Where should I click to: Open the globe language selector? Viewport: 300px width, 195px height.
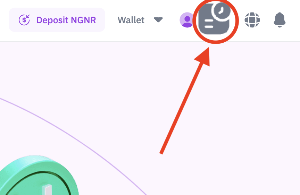pyautogui.click(x=252, y=20)
